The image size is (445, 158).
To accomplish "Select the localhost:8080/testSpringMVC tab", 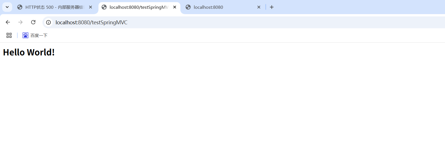I will (x=139, y=7).
